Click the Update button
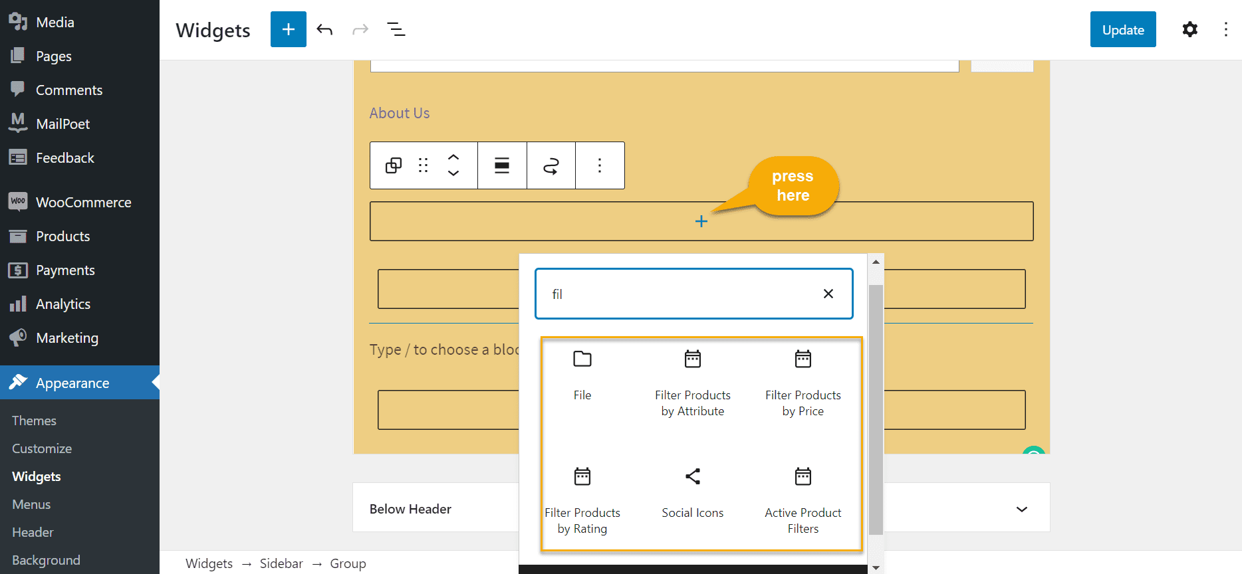This screenshot has height=574, width=1242. pyautogui.click(x=1123, y=29)
